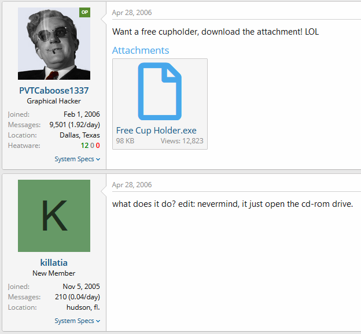
Task: Open the red 0 negative Heatware count
Action: pyautogui.click(x=98, y=146)
